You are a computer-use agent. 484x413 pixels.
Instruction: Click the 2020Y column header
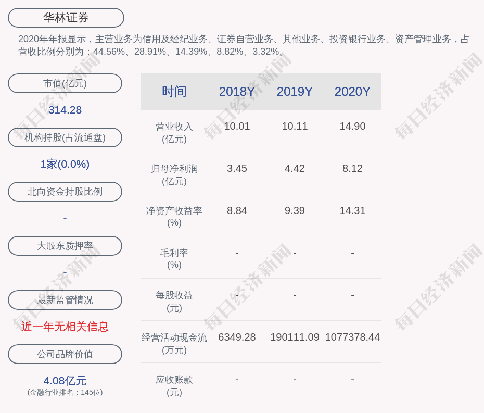pyautogui.click(x=352, y=92)
